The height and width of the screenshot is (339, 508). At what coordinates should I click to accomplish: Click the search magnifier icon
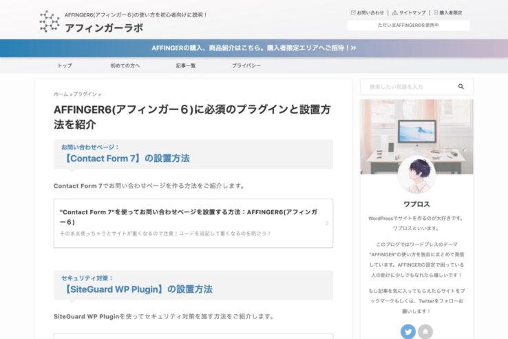(x=461, y=87)
